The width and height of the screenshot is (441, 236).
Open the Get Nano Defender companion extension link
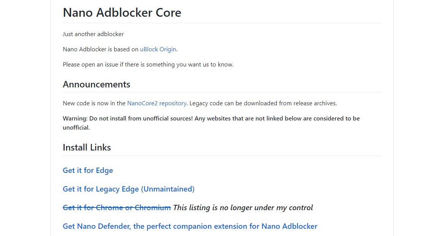click(190, 226)
